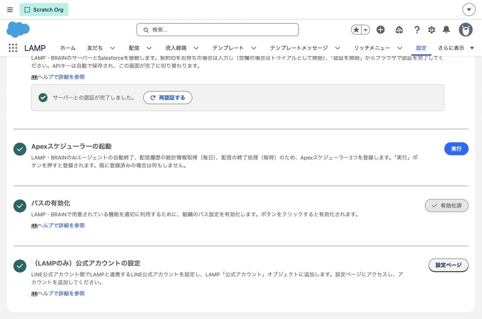Click the パスの有効化 heading
Screen dimensions: 482x319
pos(51,203)
